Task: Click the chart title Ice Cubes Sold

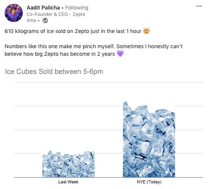Action: (x=54, y=72)
